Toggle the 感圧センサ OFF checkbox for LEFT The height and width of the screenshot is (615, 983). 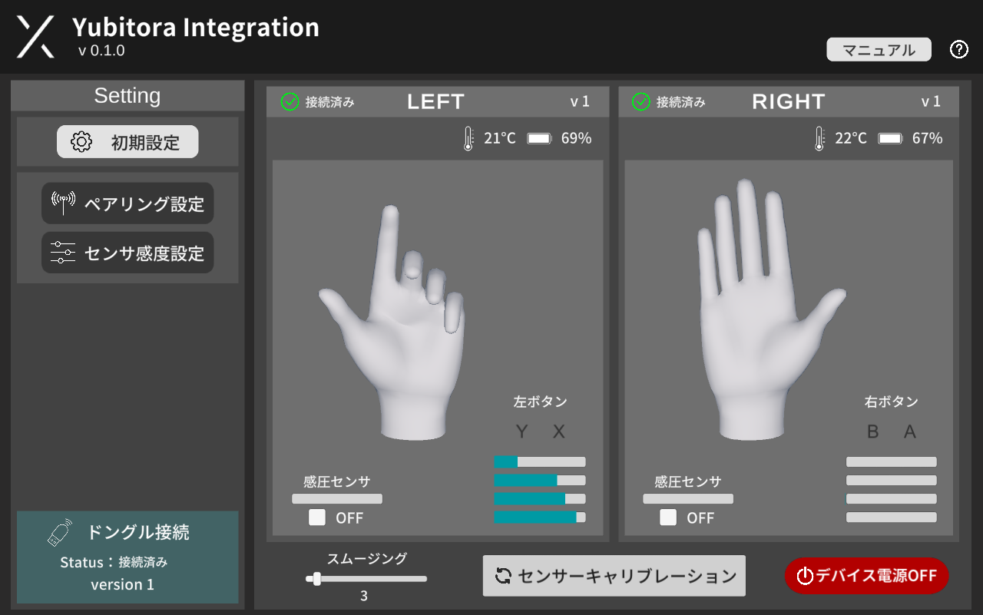click(x=317, y=517)
